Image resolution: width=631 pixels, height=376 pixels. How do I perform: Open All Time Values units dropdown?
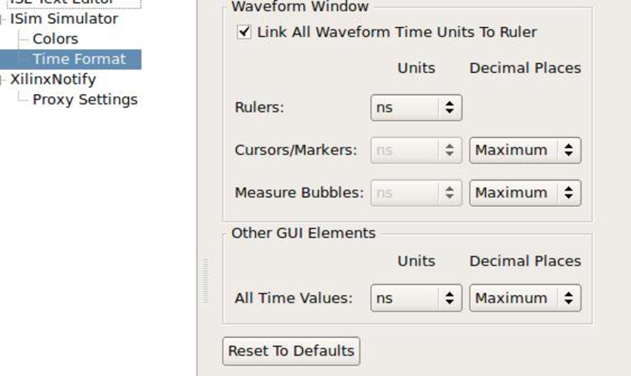[x=416, y=298]
